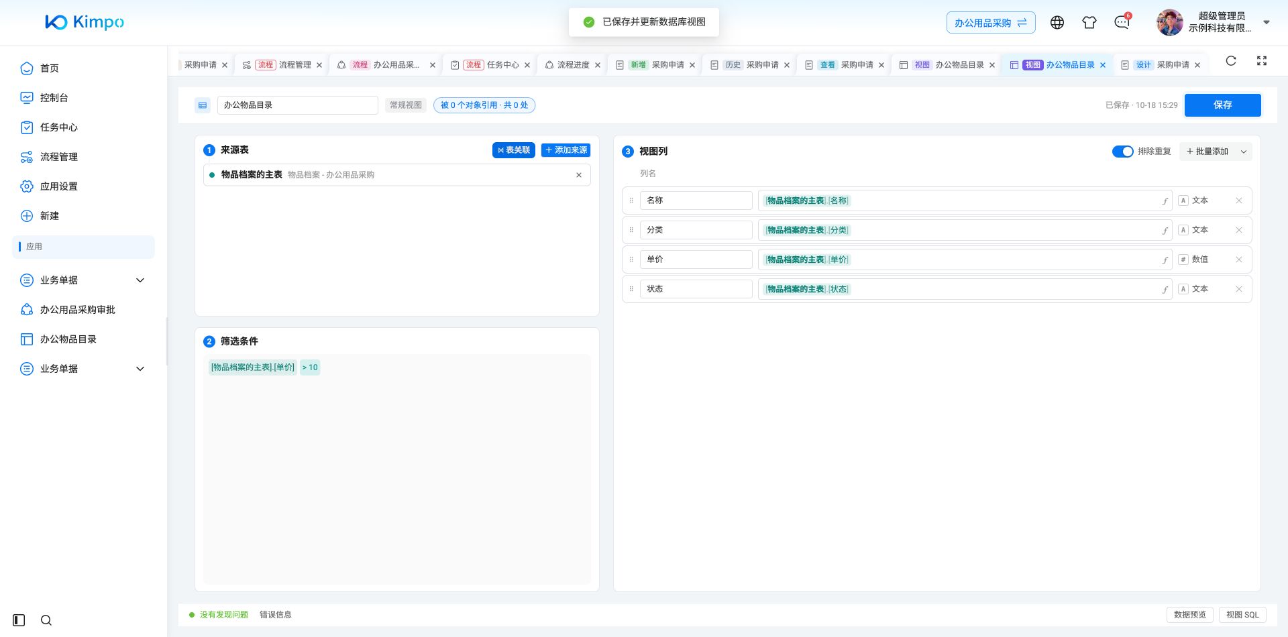Toggle the 排除重复 switch
1288x637 pixels.
point(1122,152)
